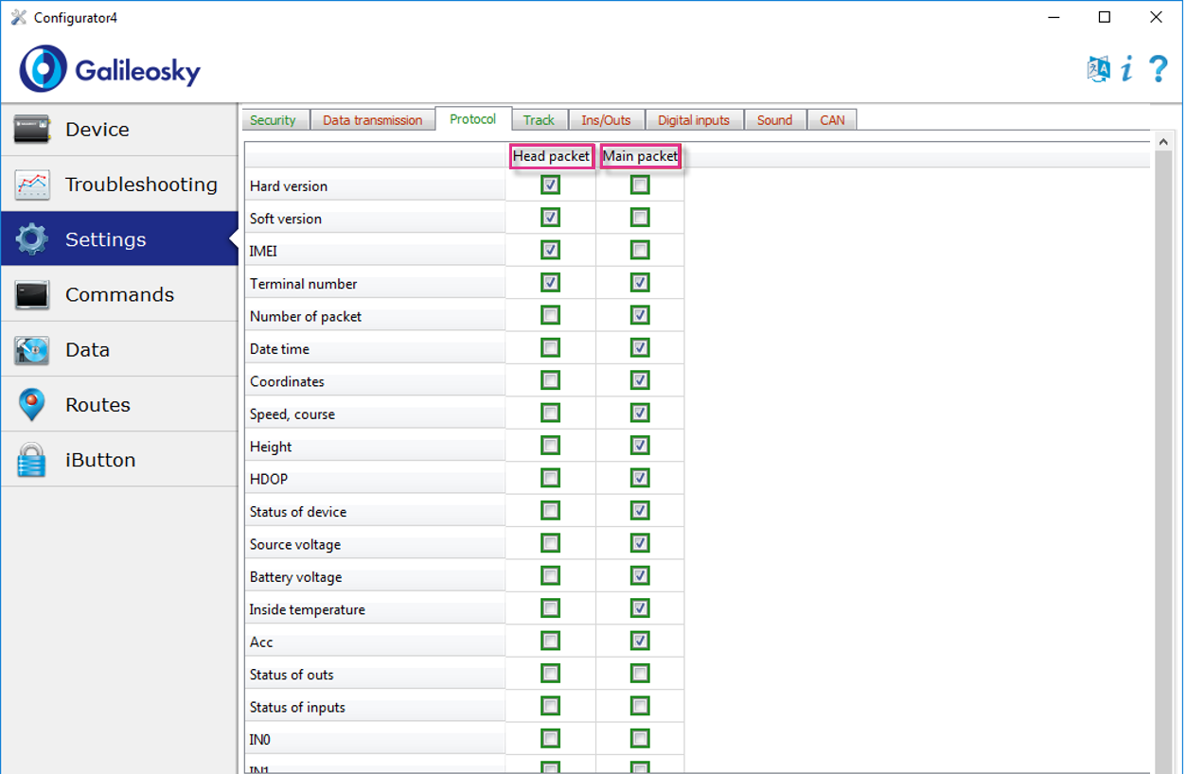The height and width of the screenshot is (774, 1187).
Task: Uncheck Hard version in Head packet
Action: [550, 185]
